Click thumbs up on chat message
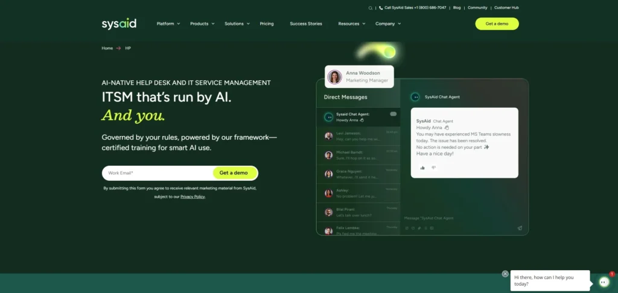The image size is (618, 293). coord(422,168)
